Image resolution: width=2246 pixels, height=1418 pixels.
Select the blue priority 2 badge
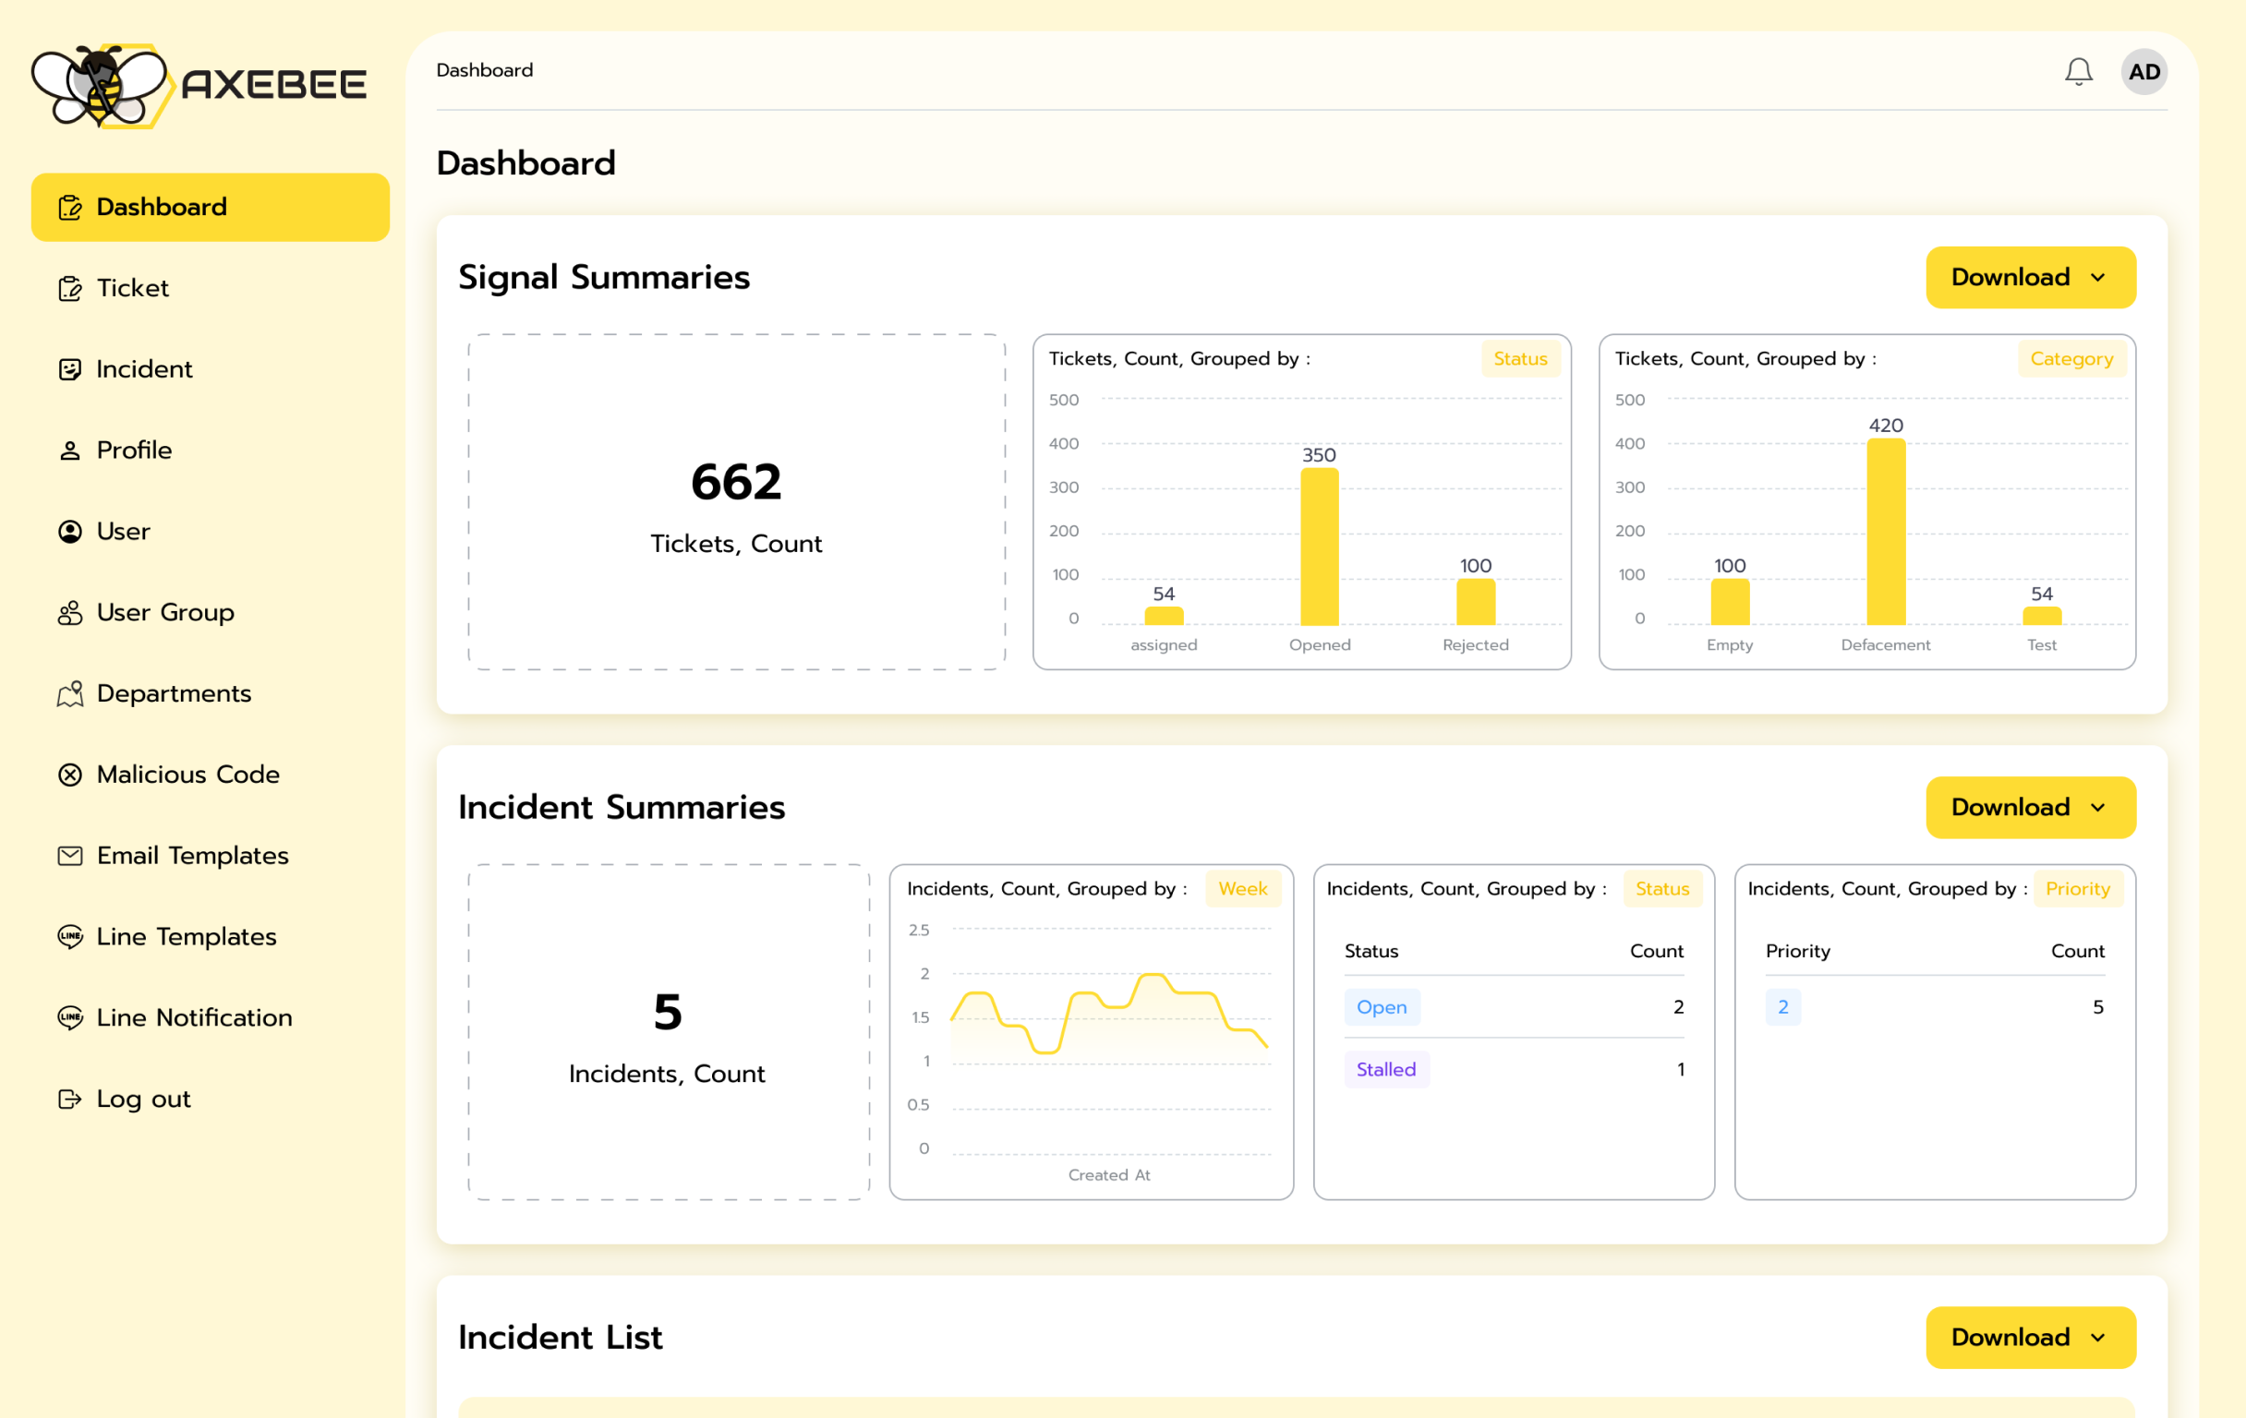point(1782,1007)
